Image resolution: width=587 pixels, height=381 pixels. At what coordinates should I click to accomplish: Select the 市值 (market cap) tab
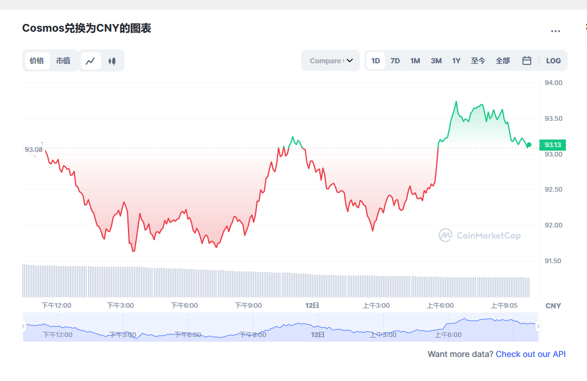(63, 60)
